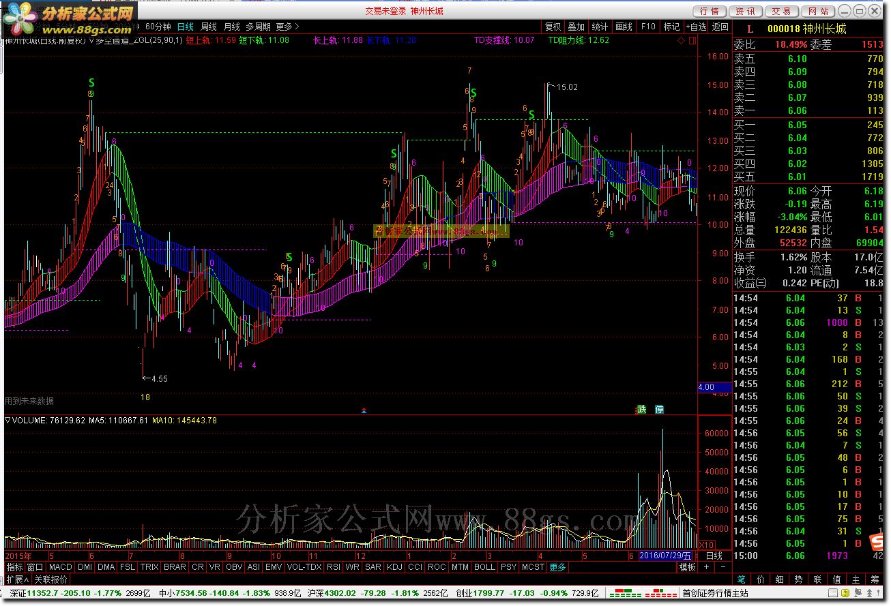Select the SAR indicator tab
The image size is (891, 606).
(373, 567)
